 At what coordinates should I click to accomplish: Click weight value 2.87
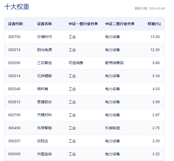coord(156,115)
